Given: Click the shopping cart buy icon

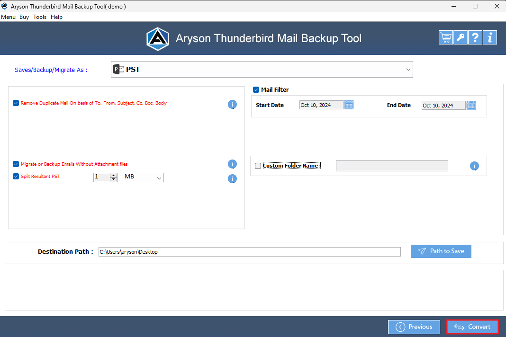Looking at the screenshot, I should (x=445, y=38).
